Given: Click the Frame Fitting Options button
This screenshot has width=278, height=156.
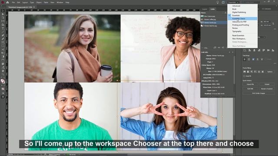Looking at the screenshot, I should pyautogui.click(x=270, y=71).
